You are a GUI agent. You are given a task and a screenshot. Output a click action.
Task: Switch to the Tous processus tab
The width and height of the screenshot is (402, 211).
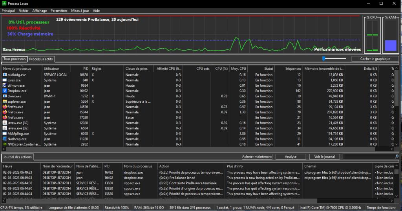pyautogui.click(x=15, y=59)
